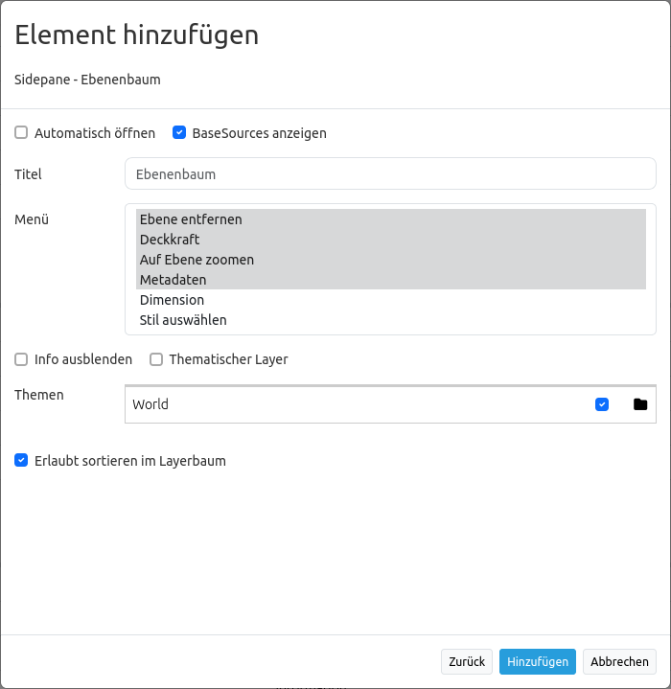Cancel dialog with Abbrechen button

[x=619, y=662]
